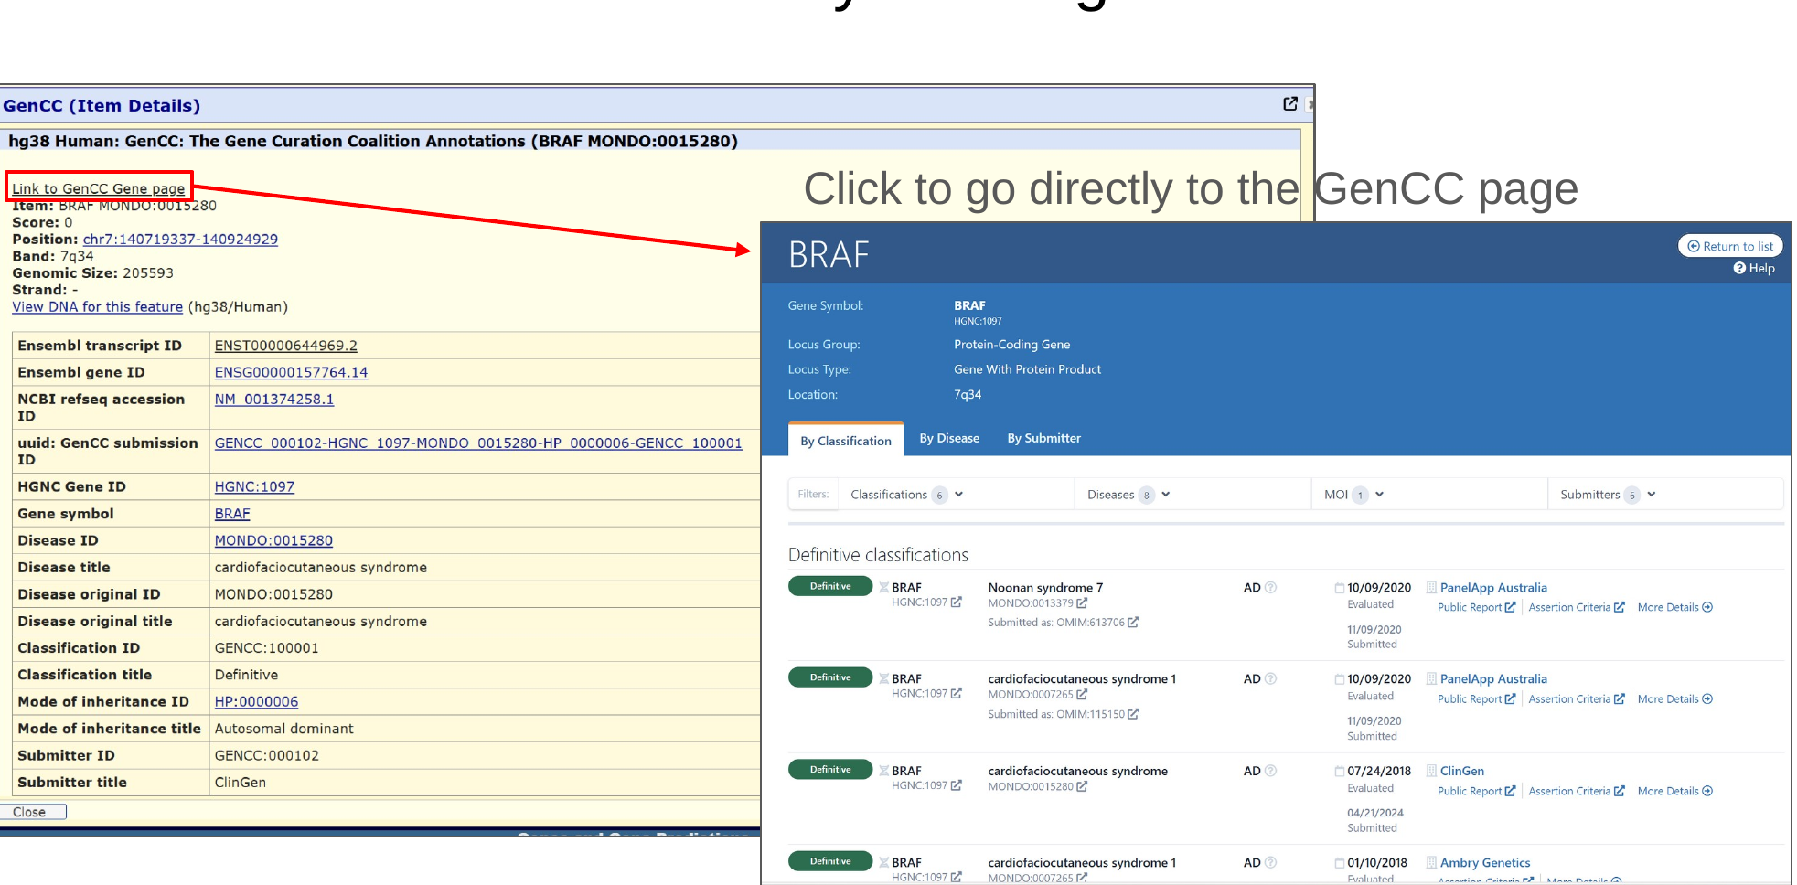The image size is (1797, 885).
Task: Expand Diseases filter dropdown
Action: [x=1128, y=495]
